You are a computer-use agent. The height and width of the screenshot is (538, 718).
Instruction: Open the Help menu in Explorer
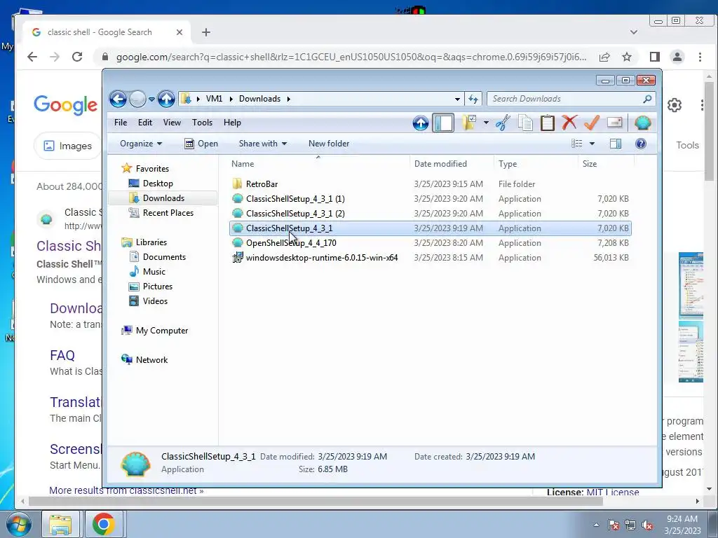pos(232,123)
